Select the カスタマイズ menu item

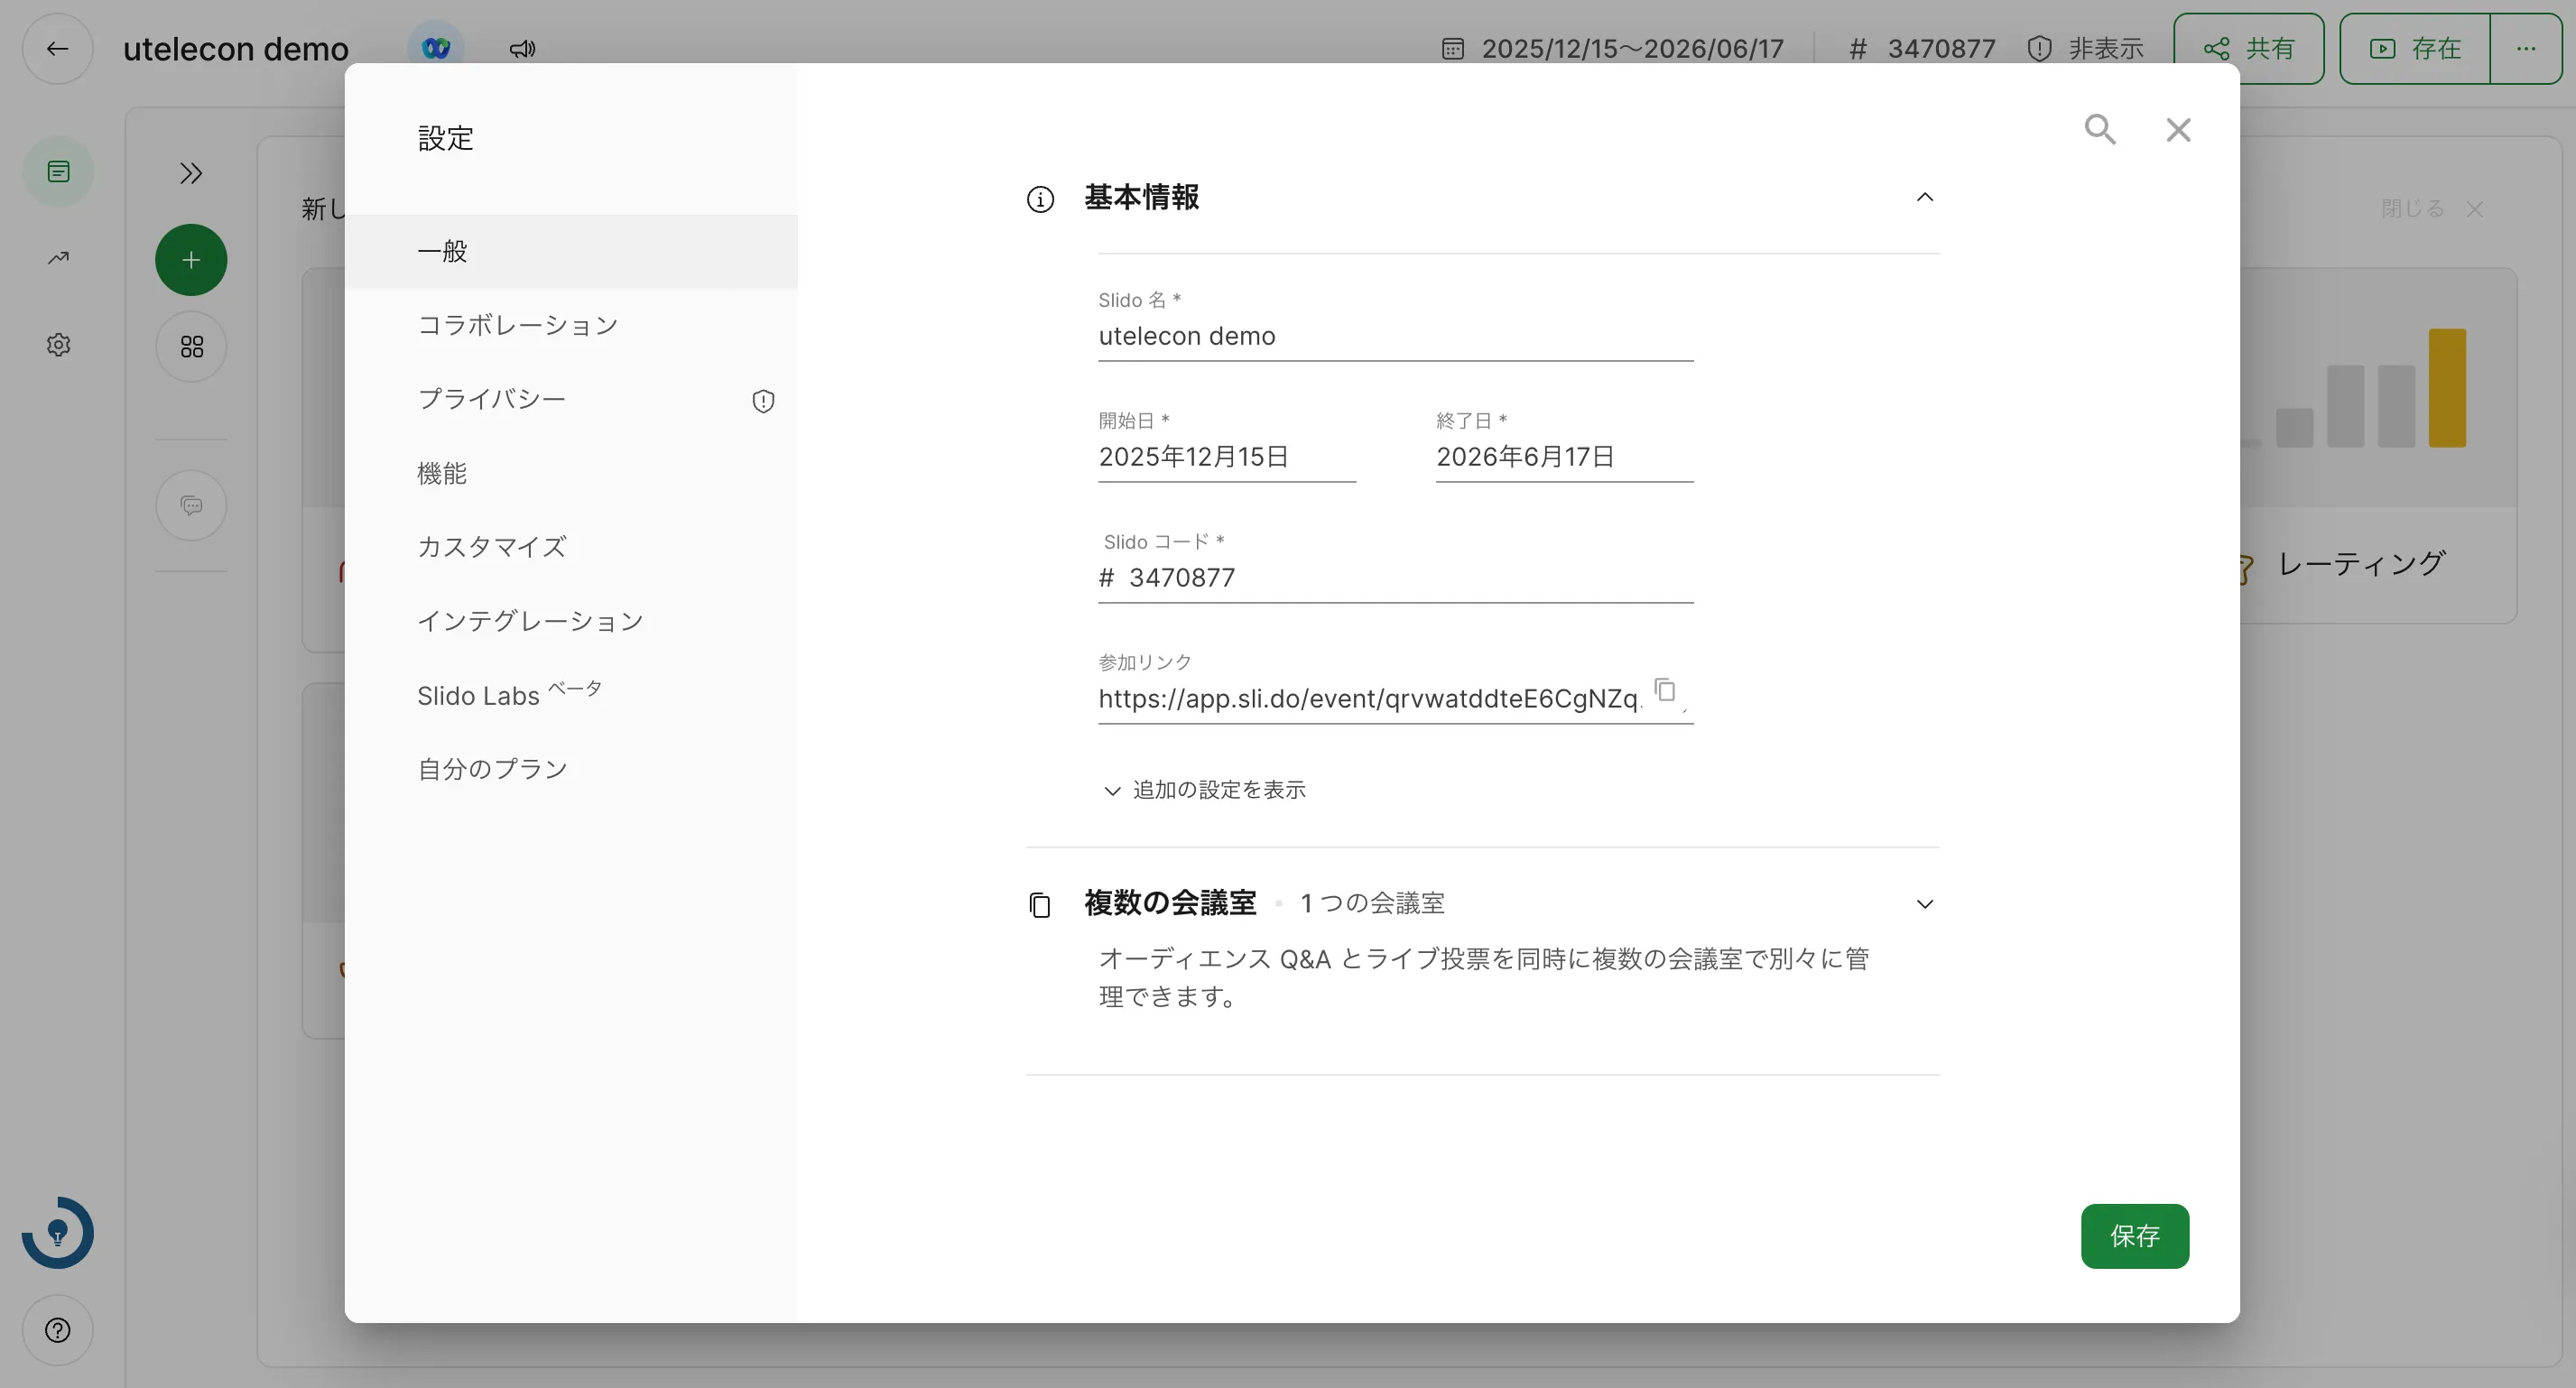click(492, 547)
